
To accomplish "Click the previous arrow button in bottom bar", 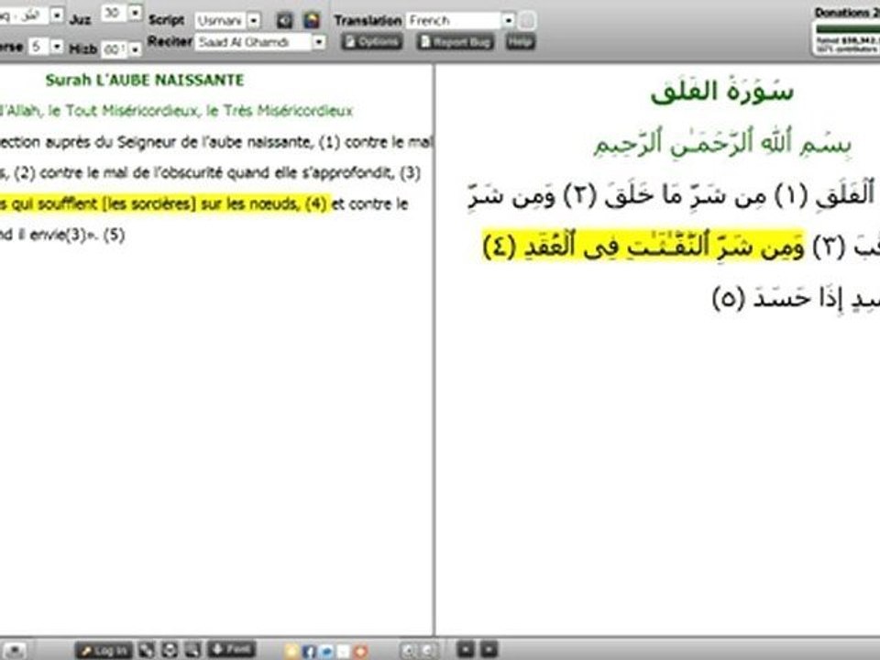I will [x=466, y=649].
